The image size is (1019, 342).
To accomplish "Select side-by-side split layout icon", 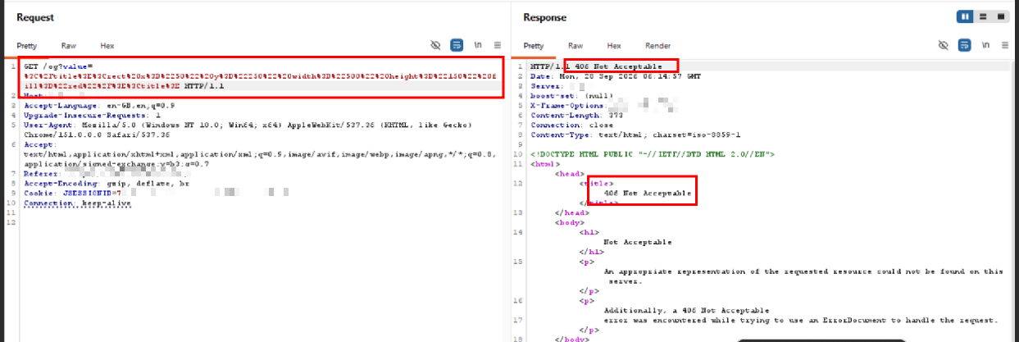I will coord(966,16).
